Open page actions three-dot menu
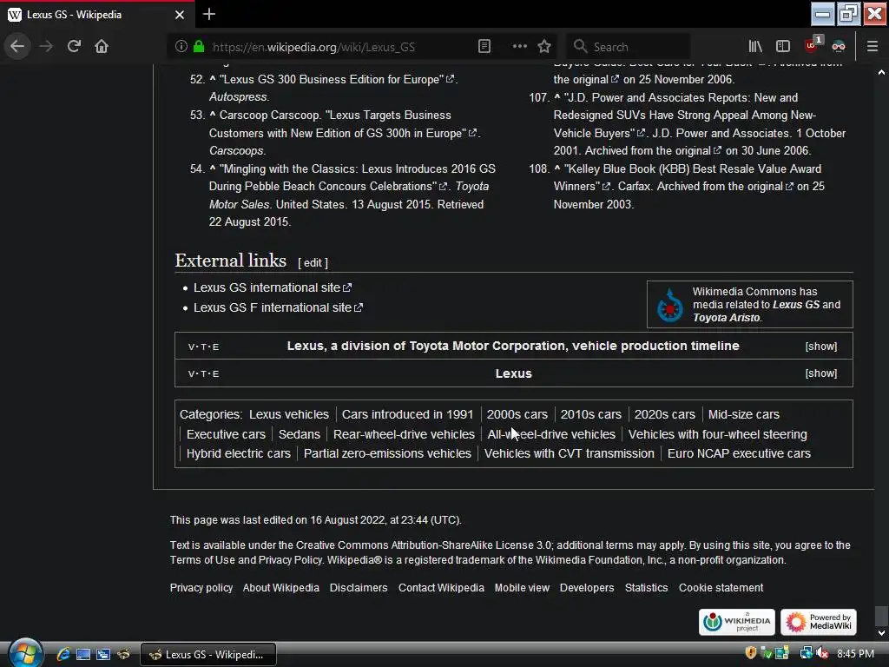The height and width of the screenshot is (667, 889). (x=519, y=46)
